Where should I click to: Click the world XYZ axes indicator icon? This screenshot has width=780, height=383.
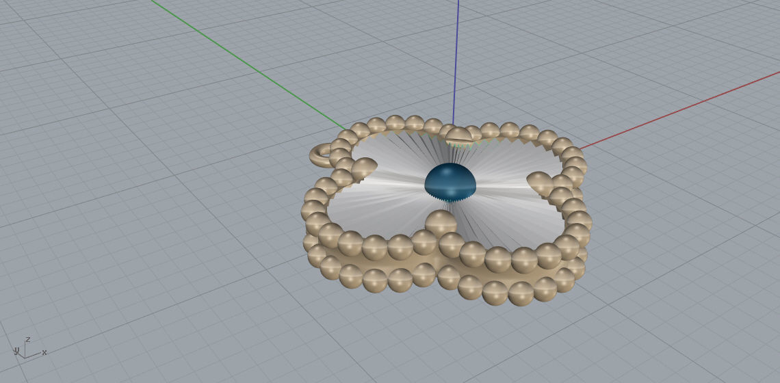29,348
